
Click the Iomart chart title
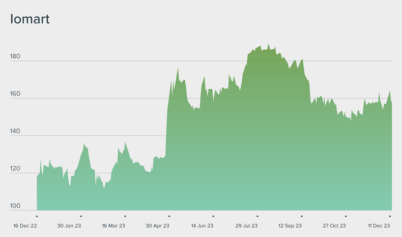30,19
